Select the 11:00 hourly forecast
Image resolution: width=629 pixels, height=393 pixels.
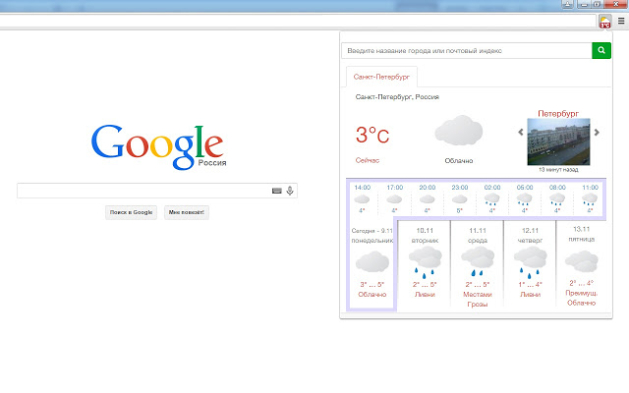(590, 198)
